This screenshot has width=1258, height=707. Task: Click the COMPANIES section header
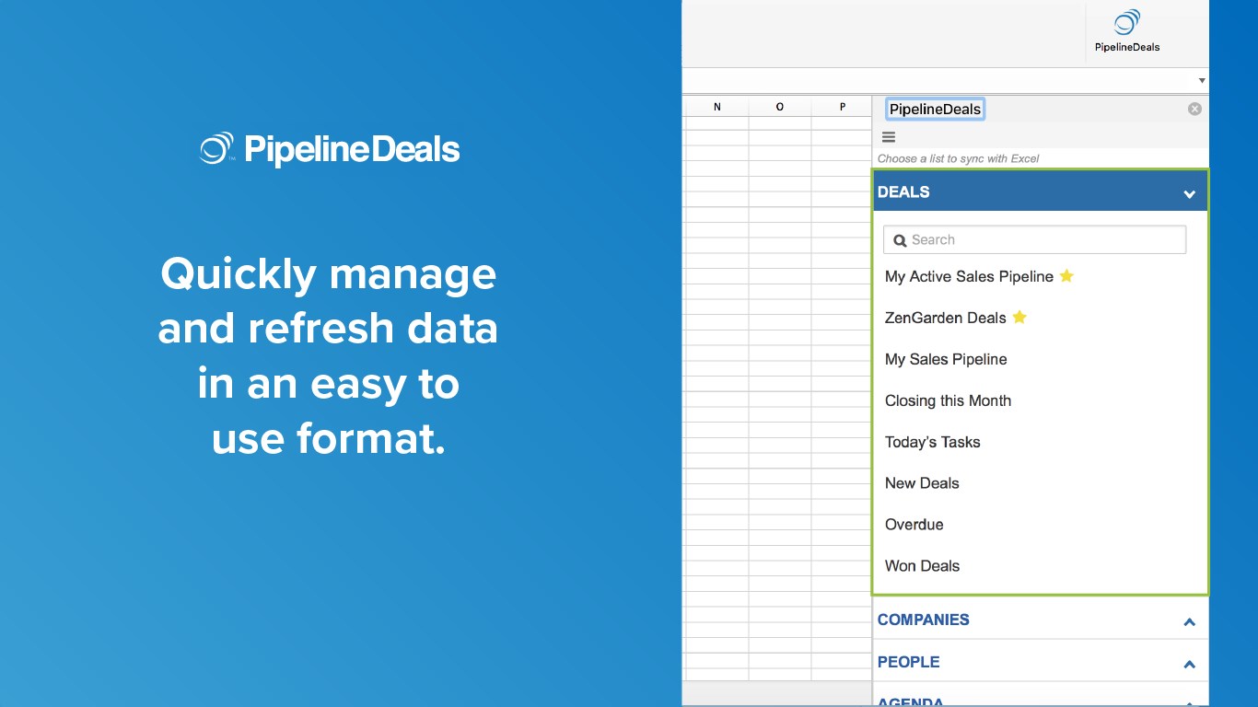[x=1040, y=620]
